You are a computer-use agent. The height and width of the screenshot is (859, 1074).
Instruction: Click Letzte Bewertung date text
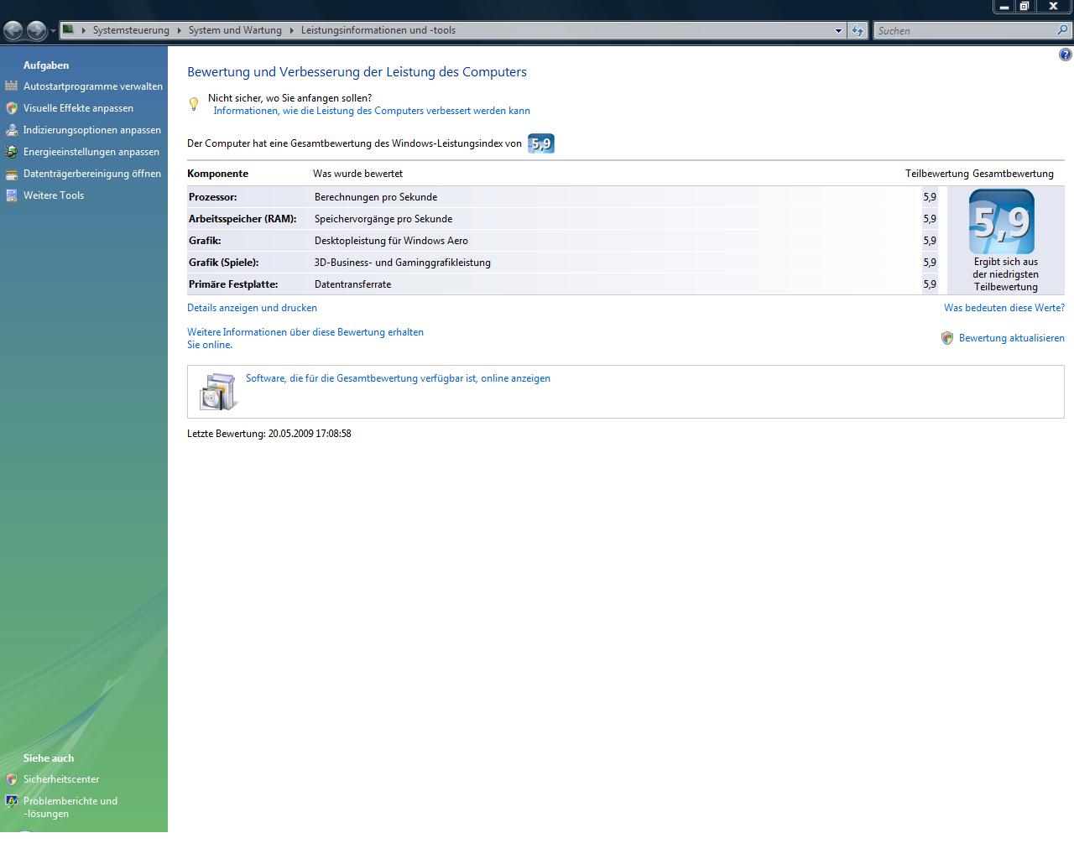(x=269, y=434)
